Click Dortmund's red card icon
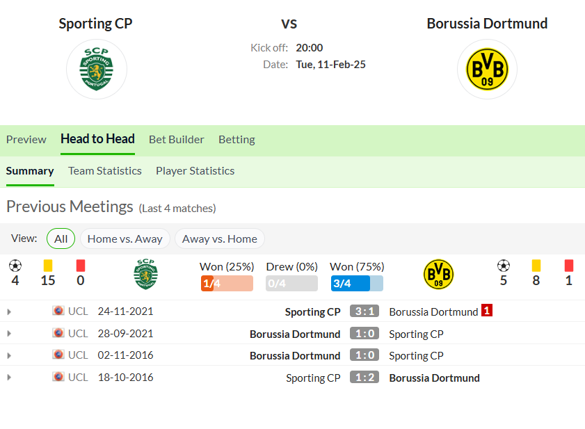This screenshot has width=585, height=429. (x=568, y=266)
